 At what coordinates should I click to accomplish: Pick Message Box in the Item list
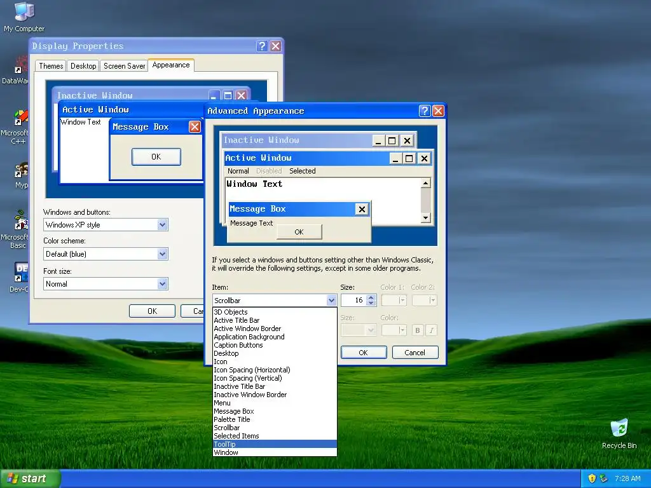click(275, 411)
